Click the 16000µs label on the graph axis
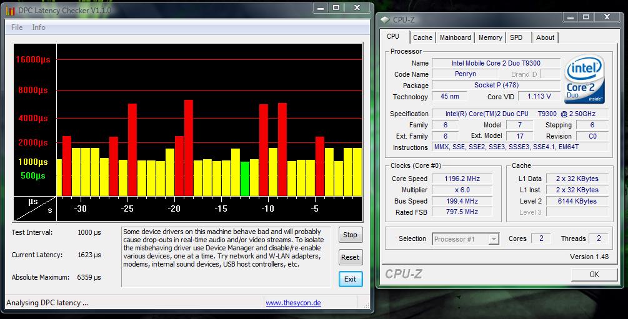628x319 pixels. point(33,60)
